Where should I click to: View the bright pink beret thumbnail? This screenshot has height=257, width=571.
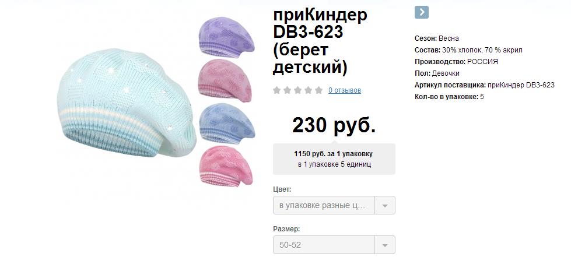click(226, 166)
